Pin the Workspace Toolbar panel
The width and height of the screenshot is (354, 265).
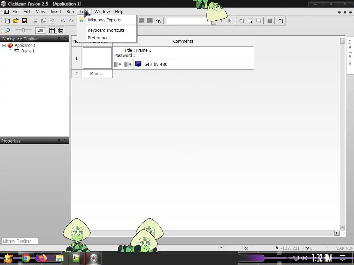click(x=59, y=39)
